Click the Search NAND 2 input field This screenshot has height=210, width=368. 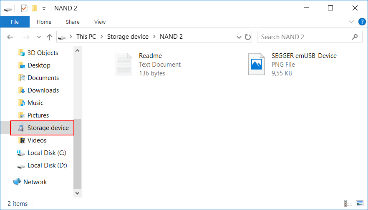click(305, 37)
